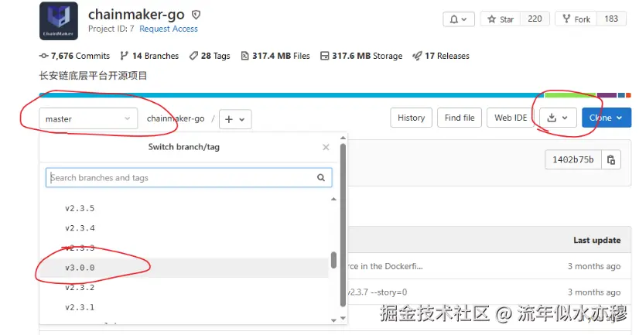This screenshot has height=335, width=639.
Task: Open the Clone dropdown button
Action: click(x=607, y=118)
